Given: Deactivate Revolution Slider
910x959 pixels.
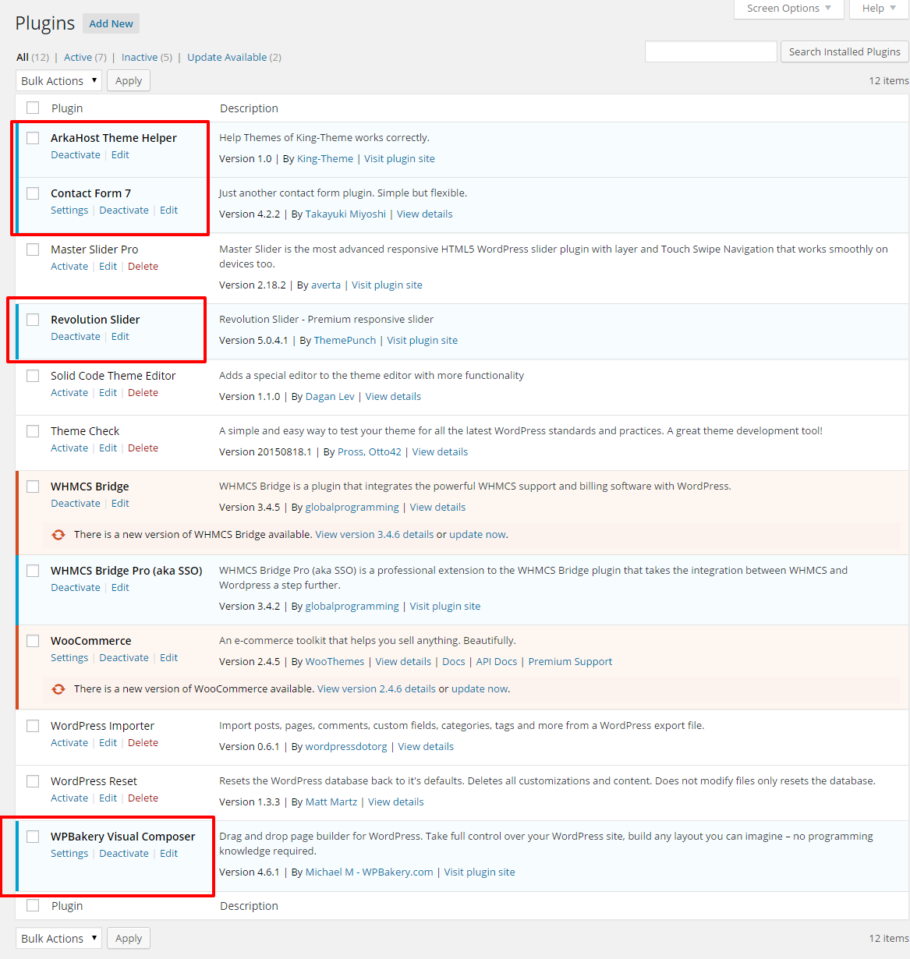Looking at the screenshot, I should [76, 337].
